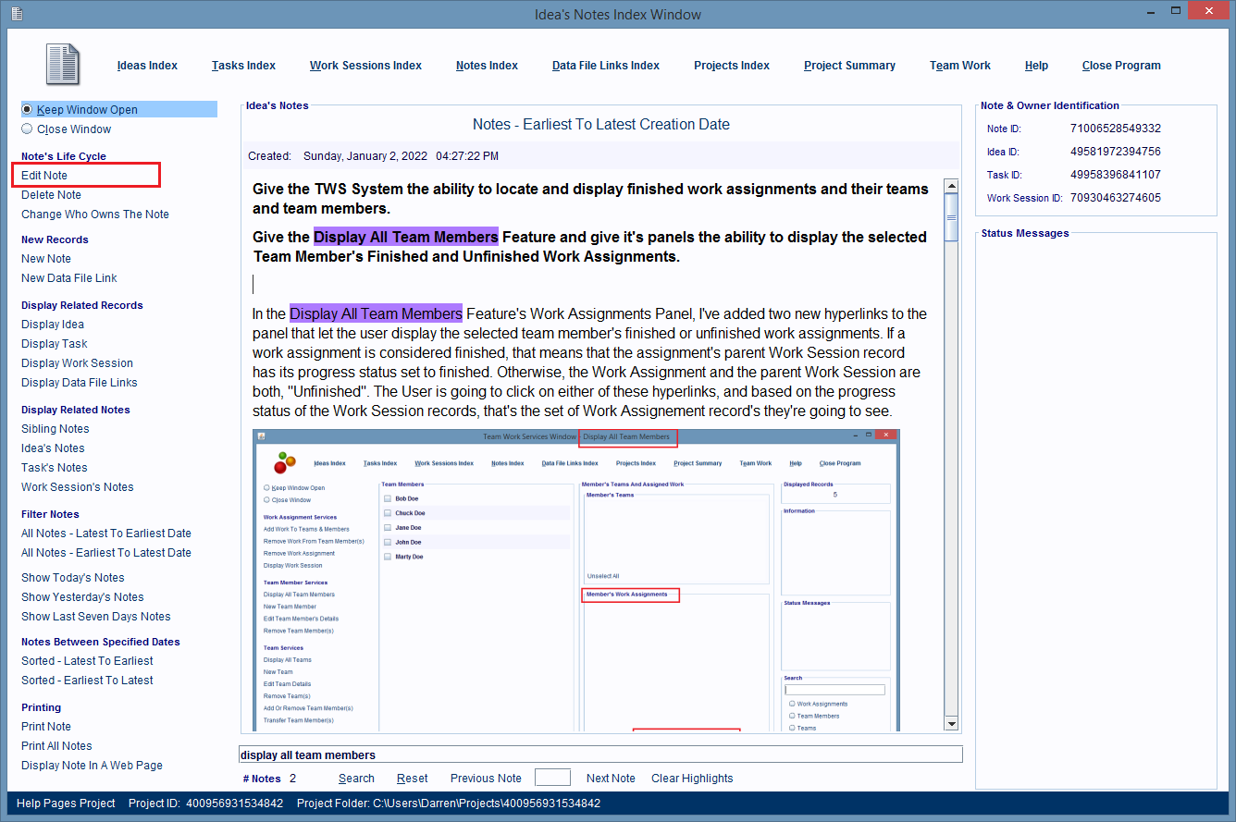Viewport: 1236px width, 822px height.
Task: Open the Project Summary menu
Action: tap(849, 66)
